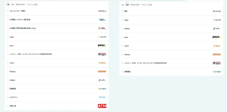Viewport: 227px width, 112px height.
Task: Select the 現金入金 radio button
Action: pyautogui.click(x=8, y=106)
